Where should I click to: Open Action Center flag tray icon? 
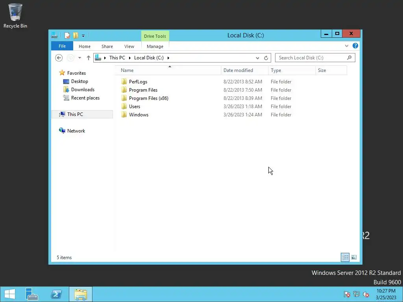click(x=347, y=294)
